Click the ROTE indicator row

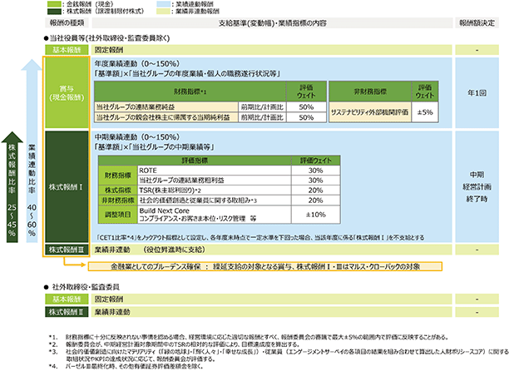point(215,171)
